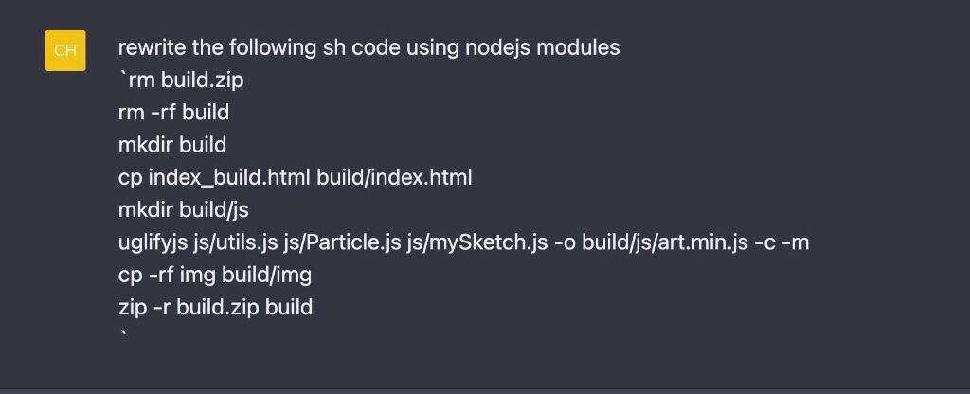Click the 'rewrite the following sh code' line

[x=368, y=47]
